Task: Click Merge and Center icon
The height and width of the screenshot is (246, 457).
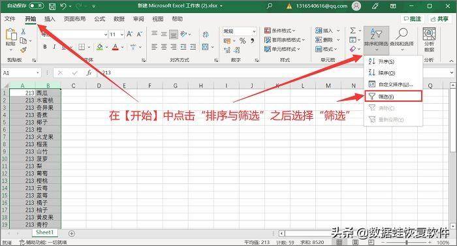Action: tap(206, 46)
